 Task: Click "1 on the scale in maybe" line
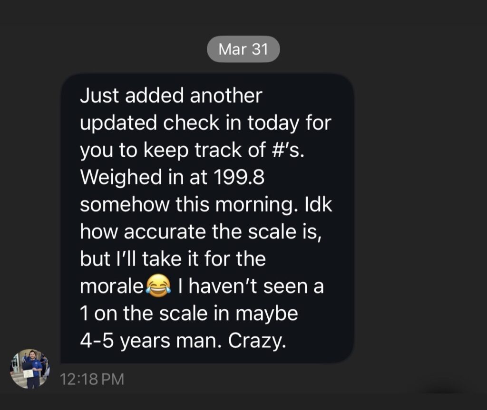[x=189, y=314]
